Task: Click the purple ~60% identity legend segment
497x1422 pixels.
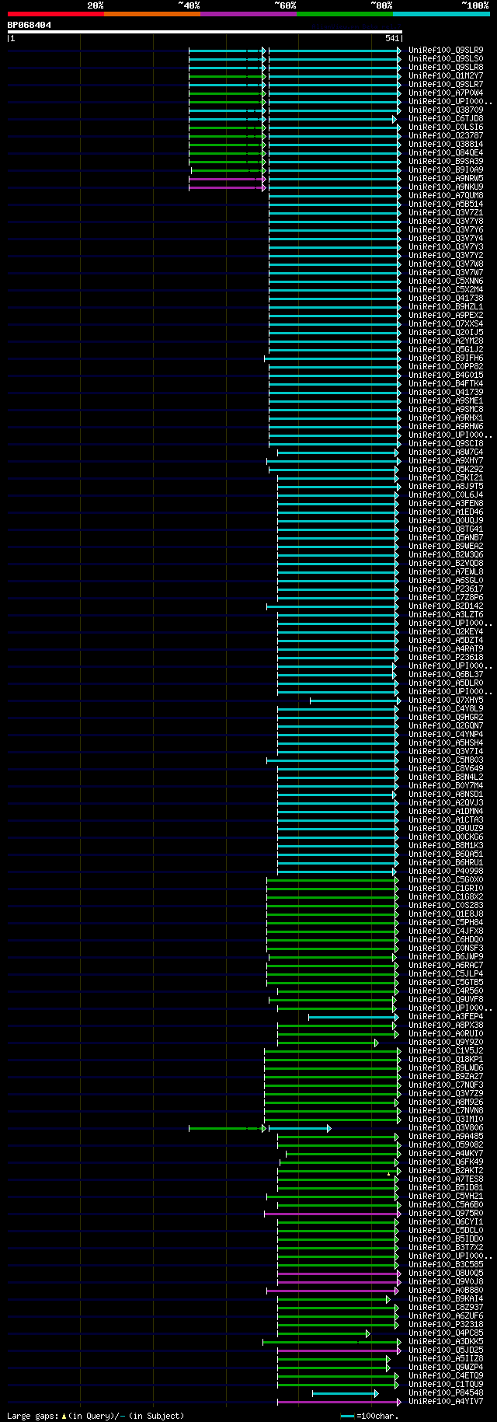Action: [248, 14]
